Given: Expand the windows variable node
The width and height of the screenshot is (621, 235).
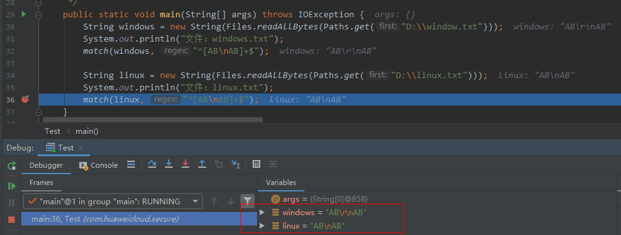Looking at the screenshot, I should point(262,213).
